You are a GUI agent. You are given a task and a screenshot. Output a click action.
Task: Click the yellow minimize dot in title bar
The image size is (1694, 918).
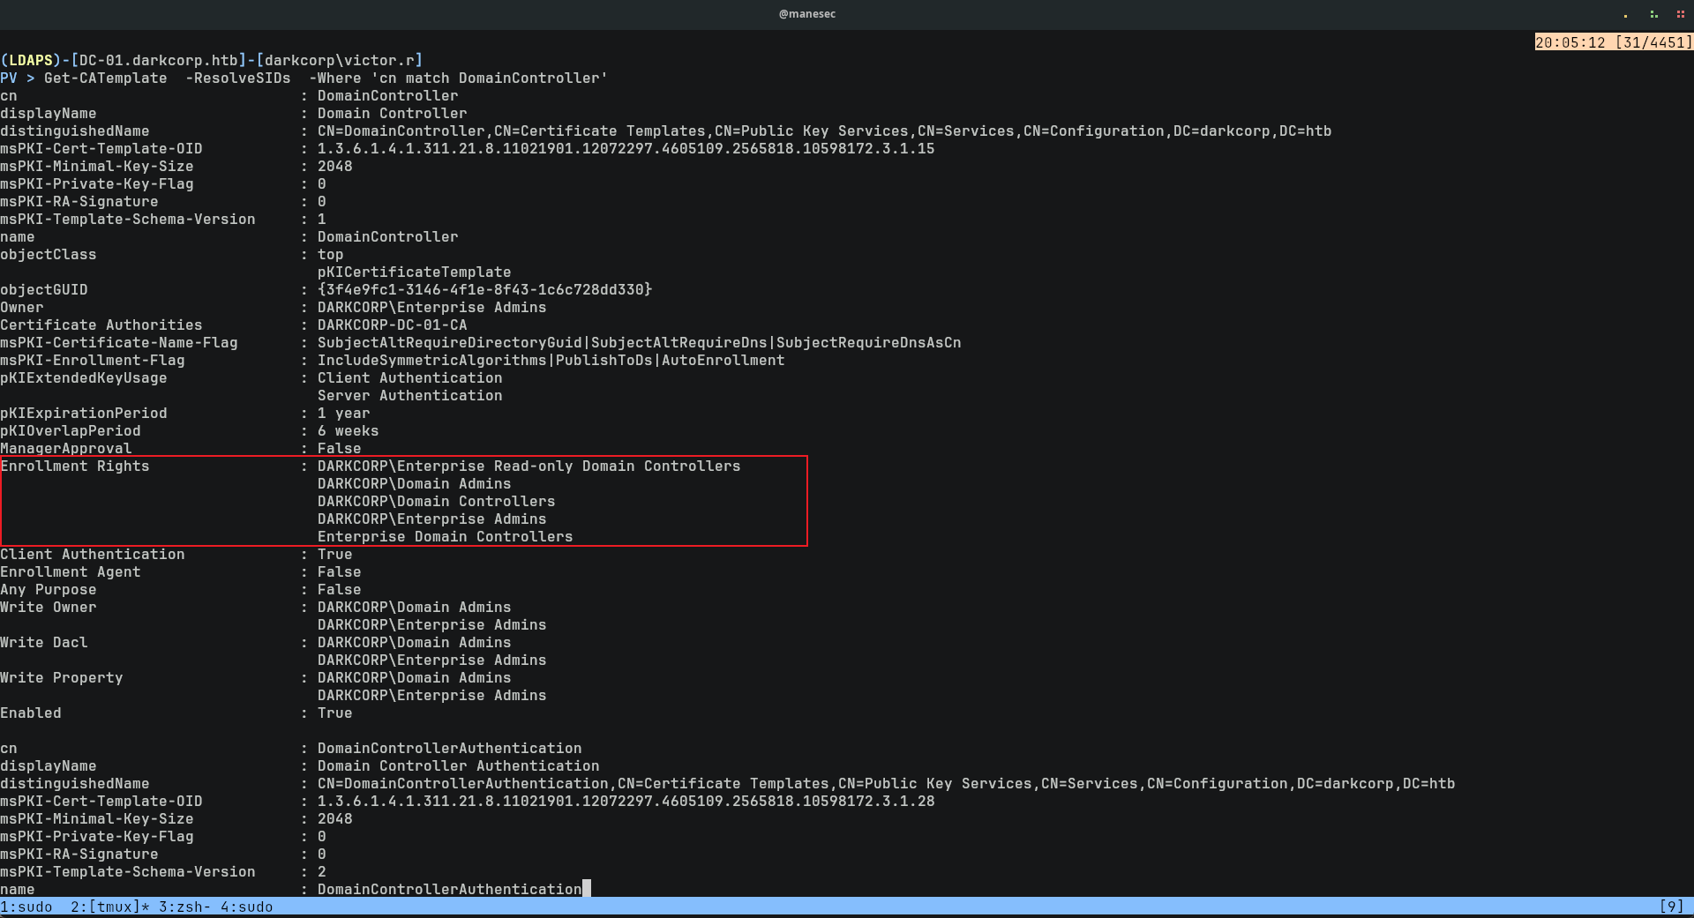pos(1625,15)
